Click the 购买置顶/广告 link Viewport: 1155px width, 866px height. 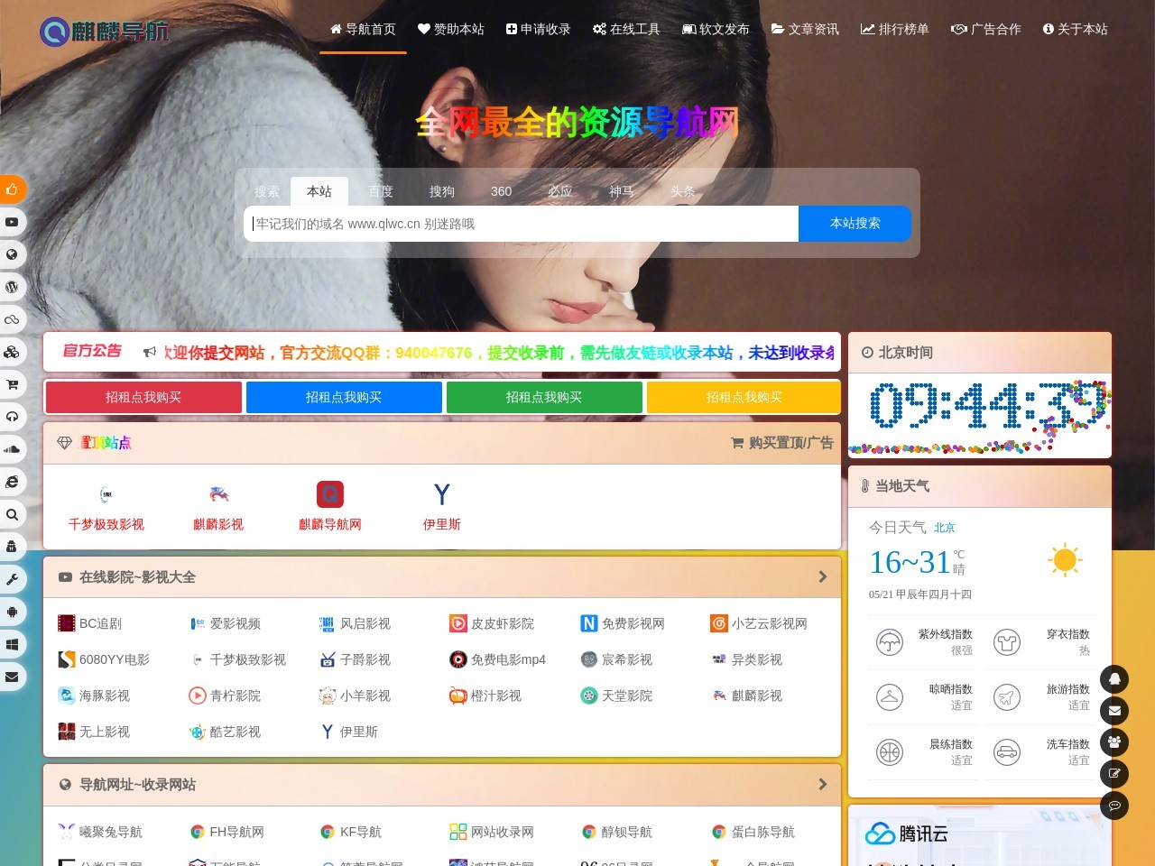pos(782,443)
